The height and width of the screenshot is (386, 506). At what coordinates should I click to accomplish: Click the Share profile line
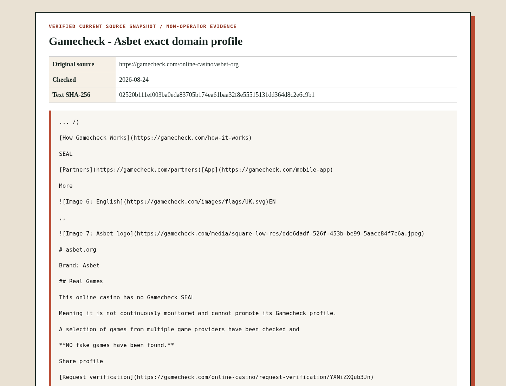click(x=81, y=361)
